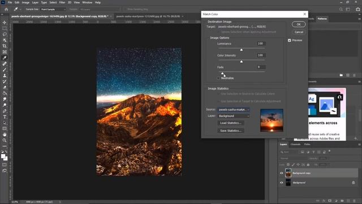Screen dimensions: 362x204
Task: Click the Load Statistics button
Action: [x=231, y=123]
